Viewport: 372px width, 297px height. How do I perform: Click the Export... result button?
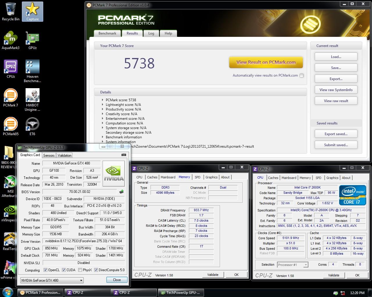coord(336,79)
